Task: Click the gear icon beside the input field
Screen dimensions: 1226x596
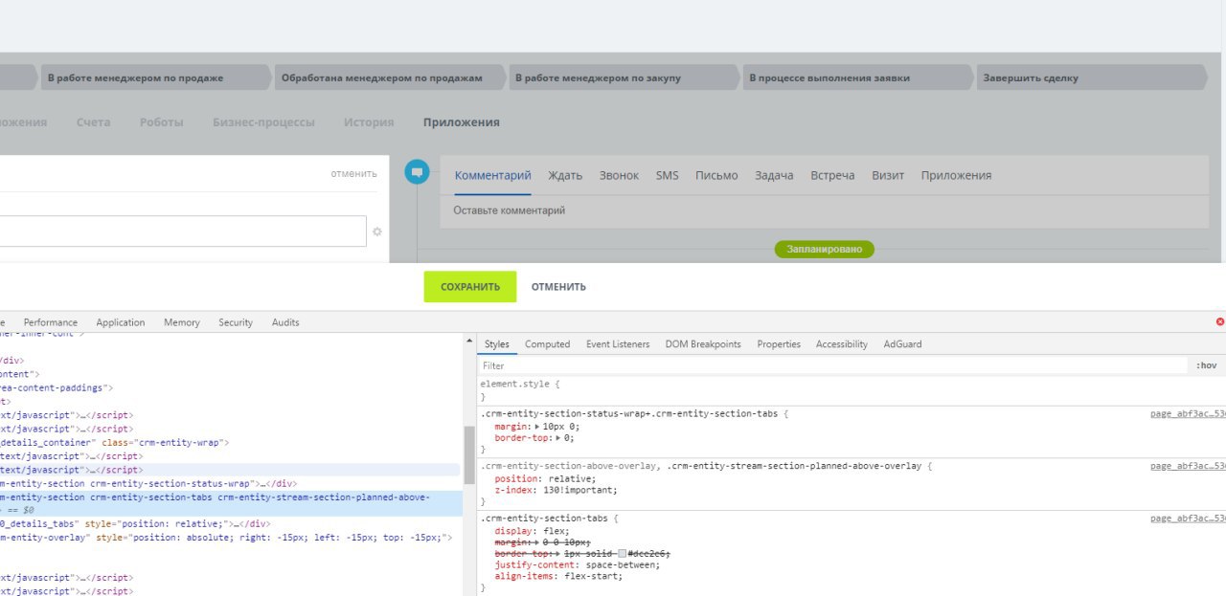Action: pos(377,232)
